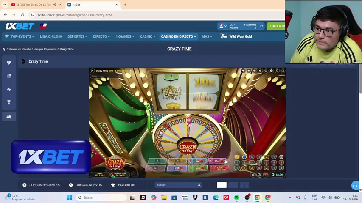Click the browser address bar URL
The image size is (362, 203).
(75, 15)
